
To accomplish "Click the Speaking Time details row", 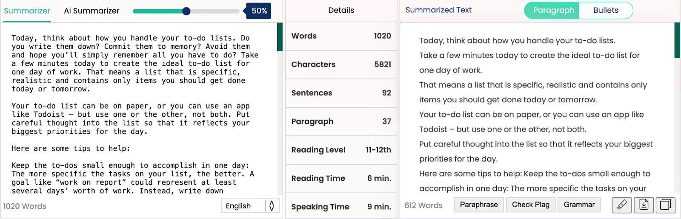I will coord(341,207).
